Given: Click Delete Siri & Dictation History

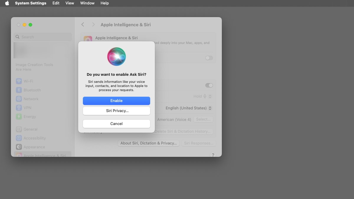Looking at the screenshot, I should pyautogui.click(x=182, y=131).
